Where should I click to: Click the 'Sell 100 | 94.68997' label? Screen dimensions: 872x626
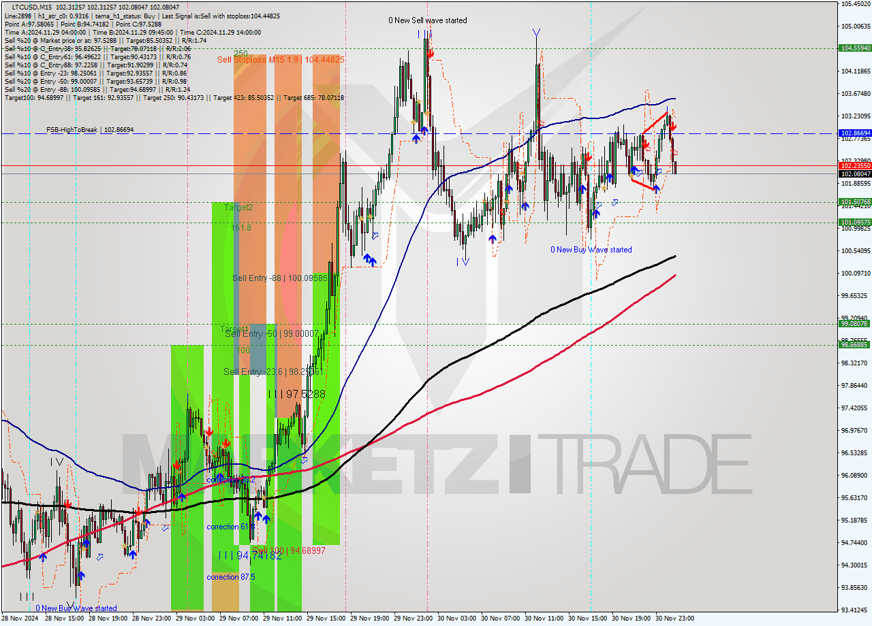pos(289,550)
